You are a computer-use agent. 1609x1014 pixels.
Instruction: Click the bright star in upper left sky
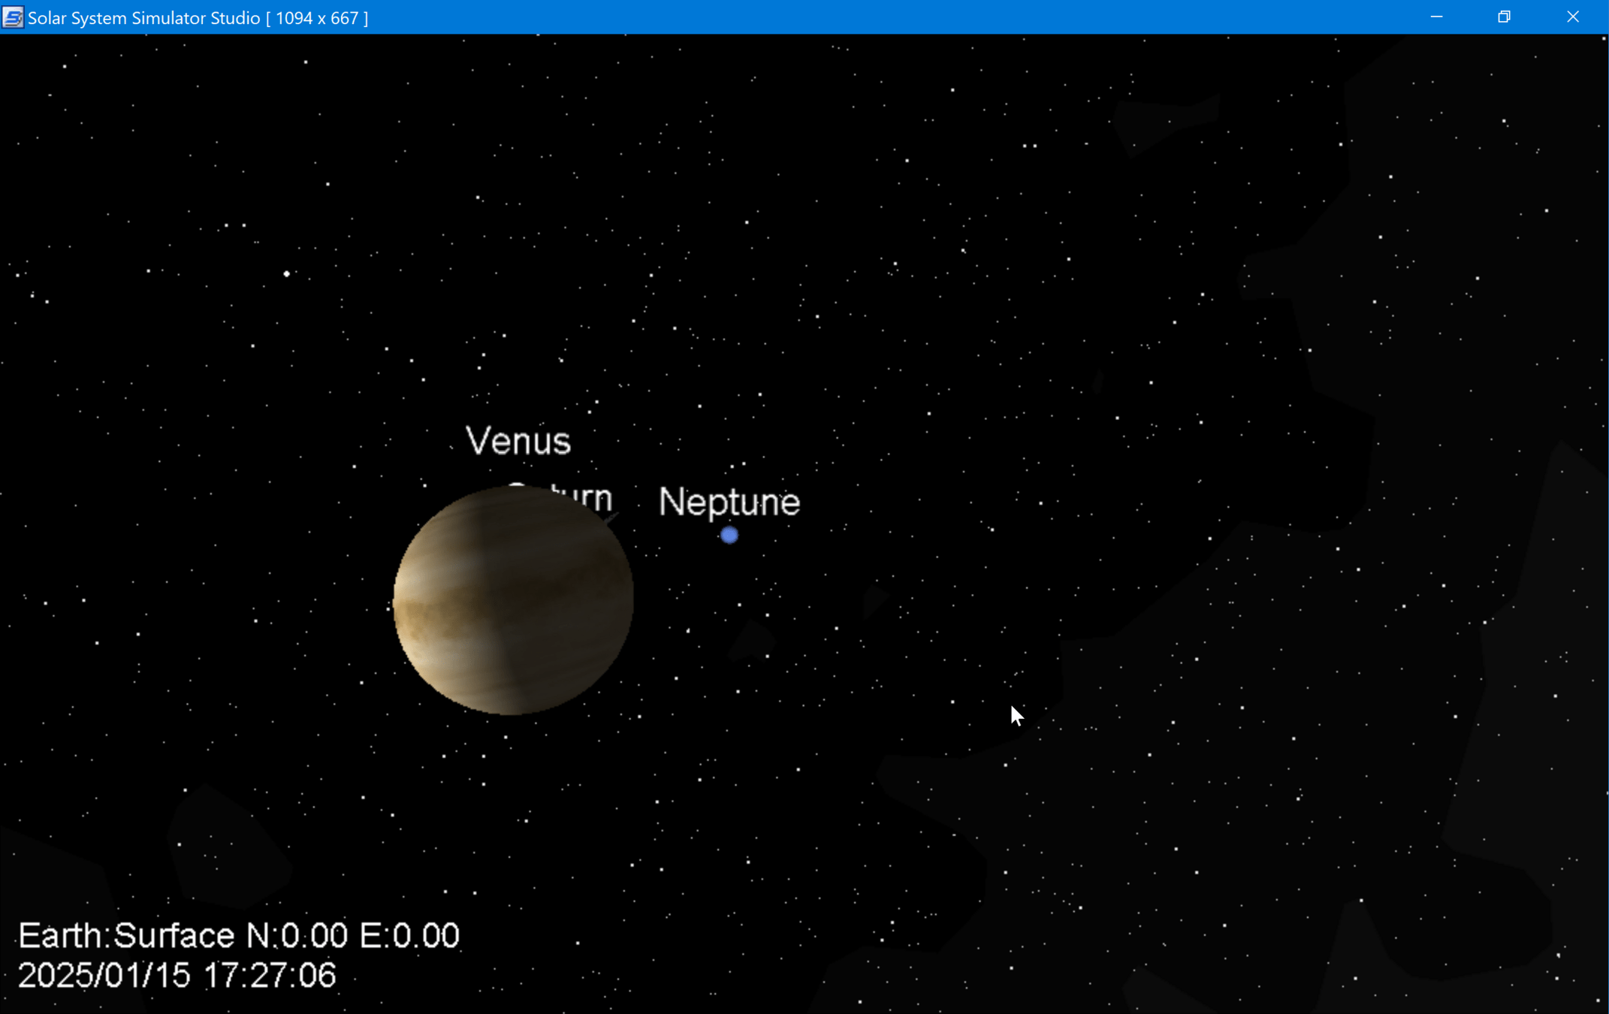(286, 274)
